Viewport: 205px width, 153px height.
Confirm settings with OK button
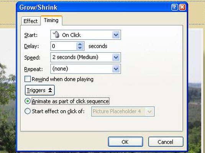pyautogui.click(x=125, y=142)
